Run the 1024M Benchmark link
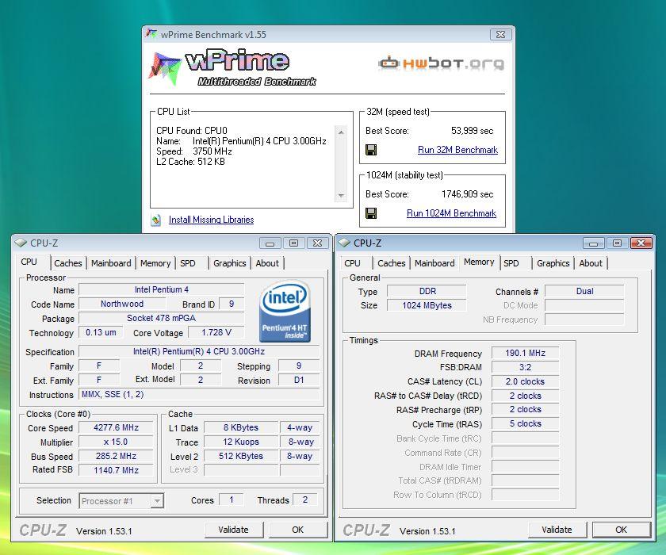The image size is (666, 555). (451, 213)
